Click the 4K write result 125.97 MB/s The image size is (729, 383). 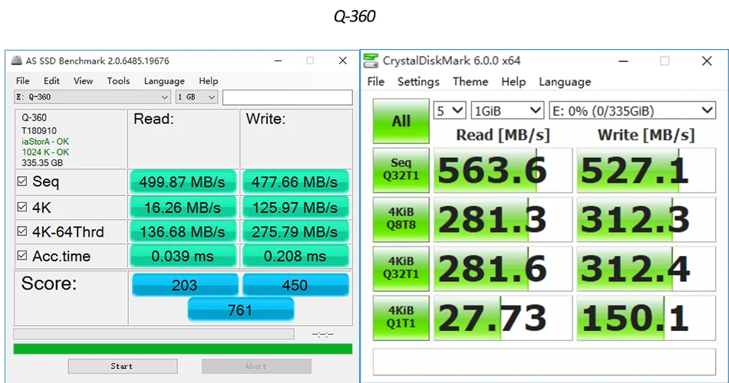pyautogui.click(x=295, y=208)
